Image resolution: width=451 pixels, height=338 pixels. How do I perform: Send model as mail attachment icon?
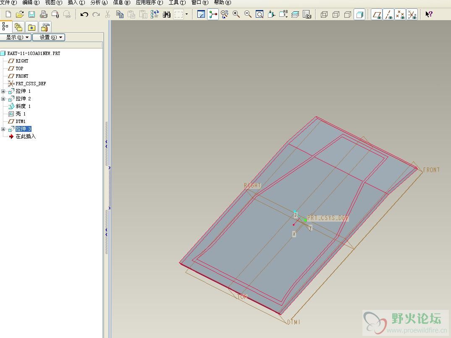tap(55, 14)
